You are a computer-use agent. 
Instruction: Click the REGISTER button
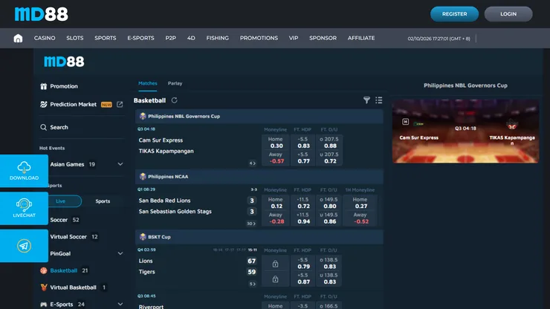pos(454,14)
